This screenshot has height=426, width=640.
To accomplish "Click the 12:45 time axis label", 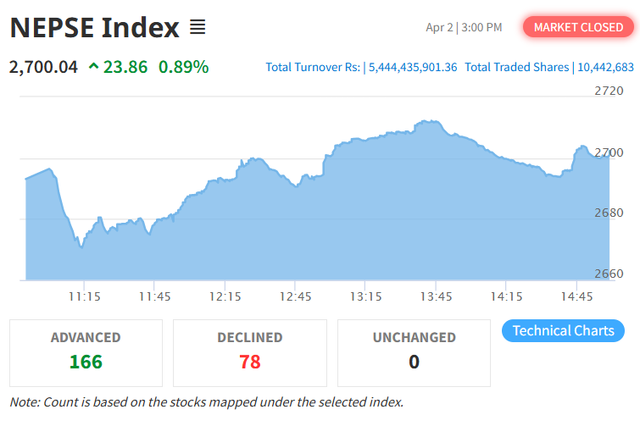I will [x=295, y=296].
